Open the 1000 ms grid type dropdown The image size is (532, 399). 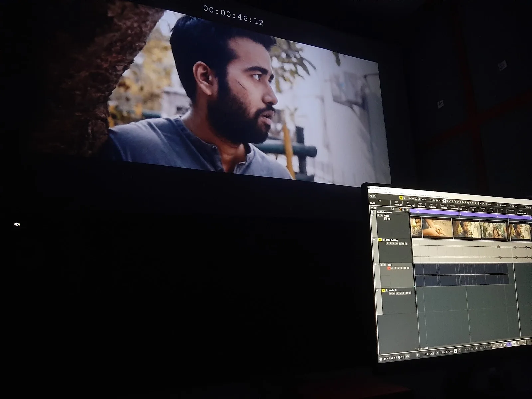pyautogui.click(x=505, y=205)
